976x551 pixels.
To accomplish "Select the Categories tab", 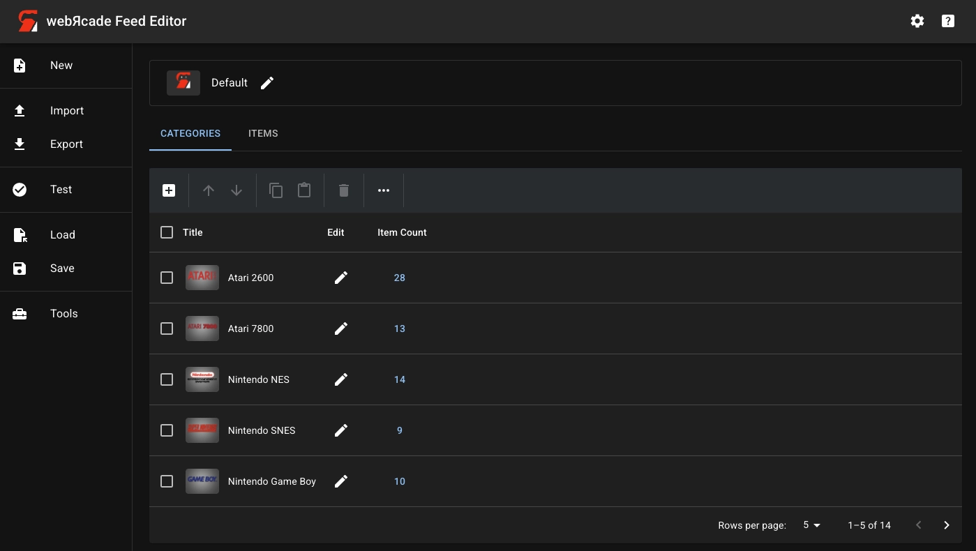I will click(x=190, y=133).
